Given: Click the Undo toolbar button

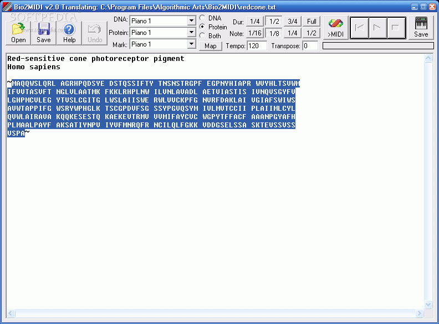Looking at the screenshot, I should pyautogui.click(x=95, y=33).
